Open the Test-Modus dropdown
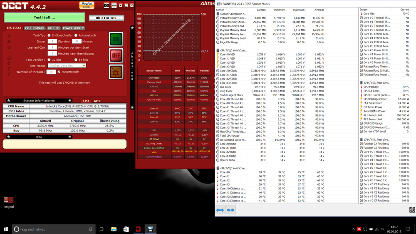 tap(84, 66)
